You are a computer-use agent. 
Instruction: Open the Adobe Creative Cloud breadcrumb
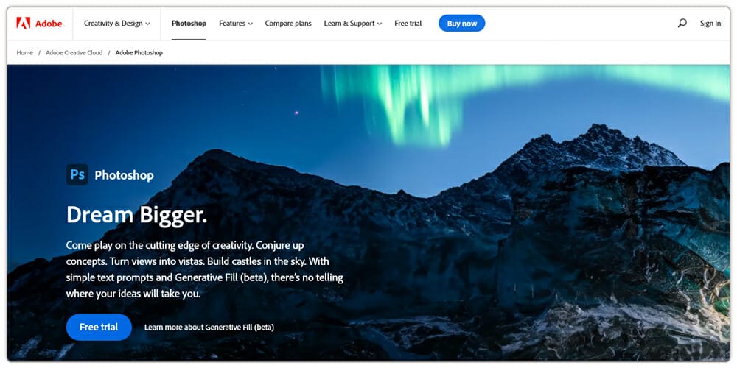74,52
